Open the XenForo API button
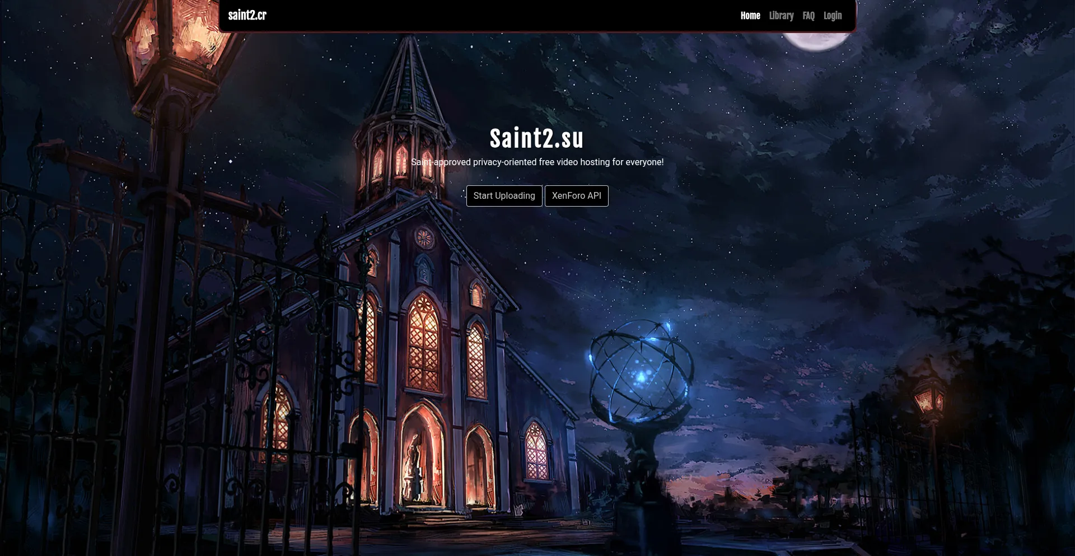 tap(576, 196)
